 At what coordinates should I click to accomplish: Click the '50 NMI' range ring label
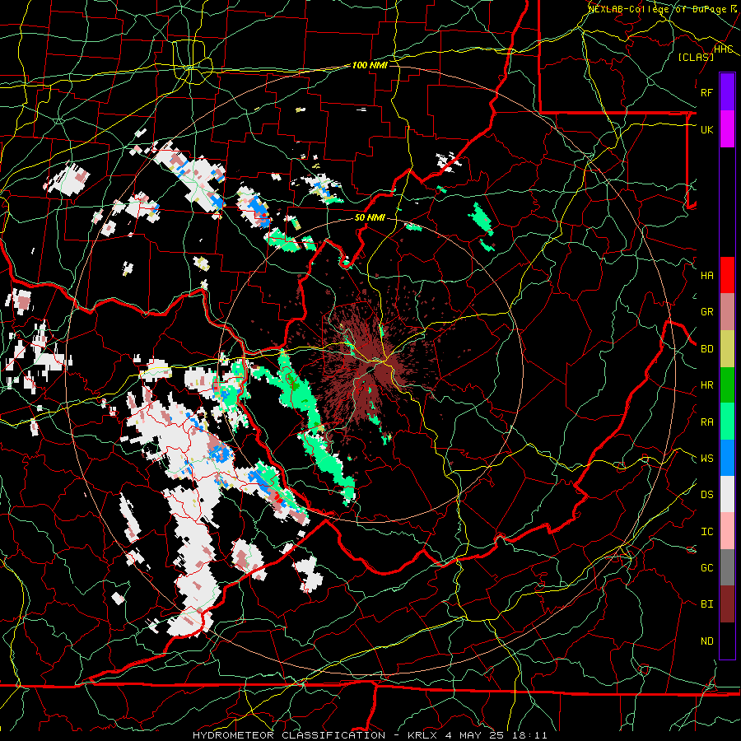[370, 217]
